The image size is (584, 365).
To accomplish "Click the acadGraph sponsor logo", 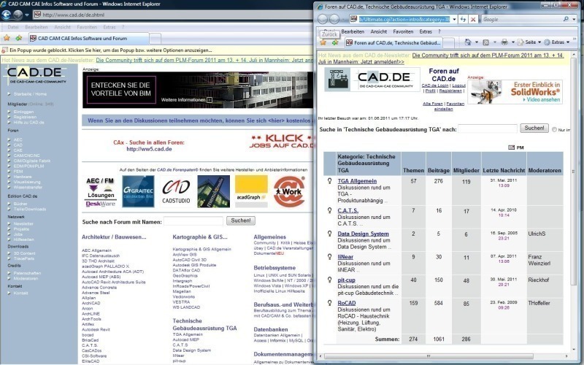I will click(251, 191).
